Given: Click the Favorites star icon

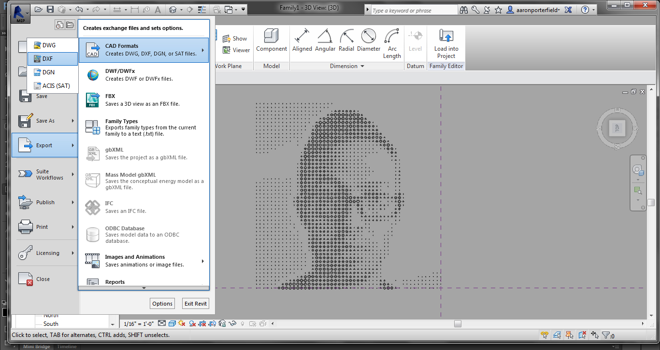Looking at the screenshot, I should 498,10.
